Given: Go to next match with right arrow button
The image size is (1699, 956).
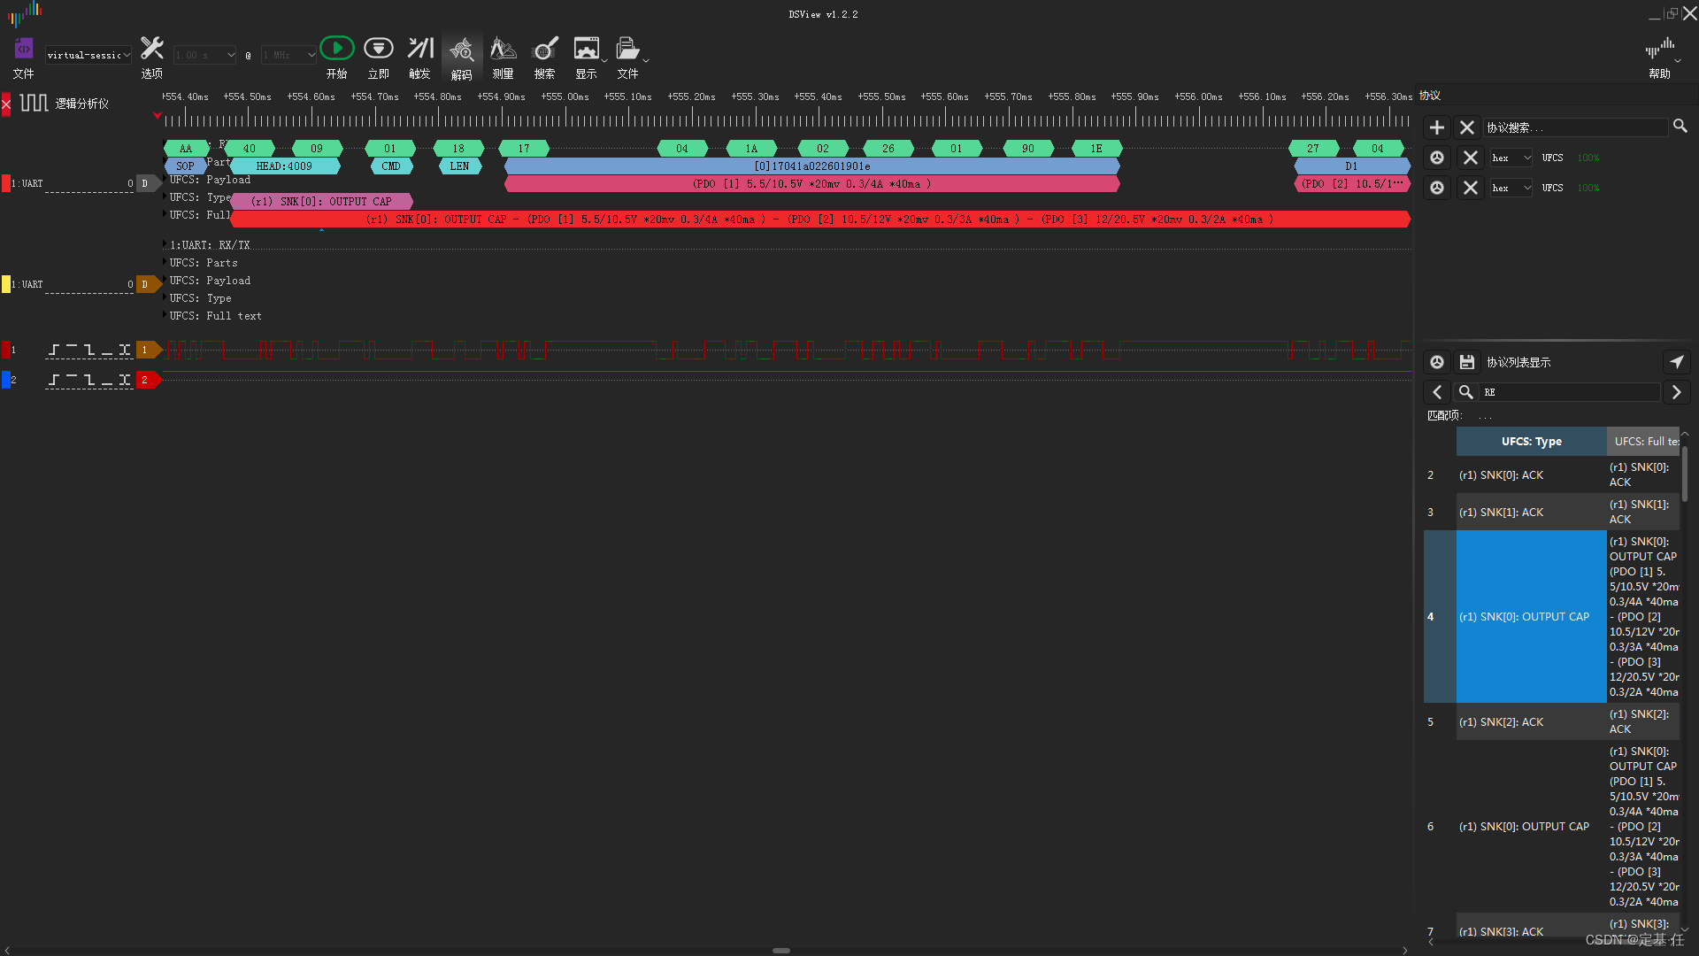Looking at the screenshot, I should coord(1676,392).
